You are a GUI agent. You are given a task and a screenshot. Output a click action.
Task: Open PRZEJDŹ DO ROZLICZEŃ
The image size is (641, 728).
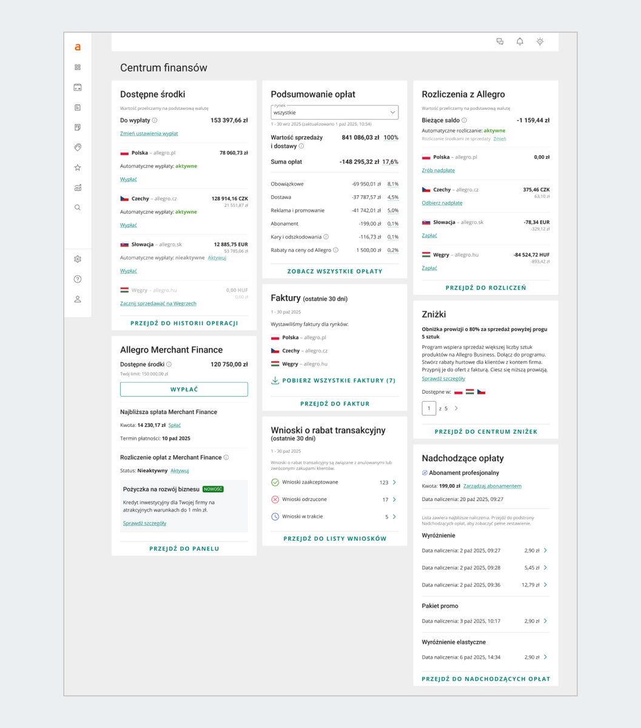486,288
